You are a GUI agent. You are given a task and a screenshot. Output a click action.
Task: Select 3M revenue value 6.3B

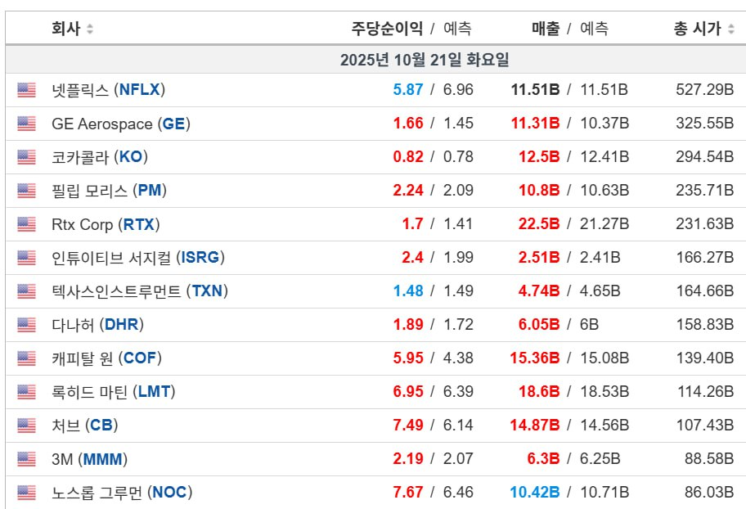pos(543,459)
